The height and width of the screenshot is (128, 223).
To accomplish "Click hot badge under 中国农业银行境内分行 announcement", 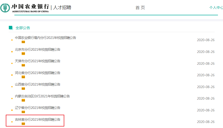I will click(x=23, y=42).
